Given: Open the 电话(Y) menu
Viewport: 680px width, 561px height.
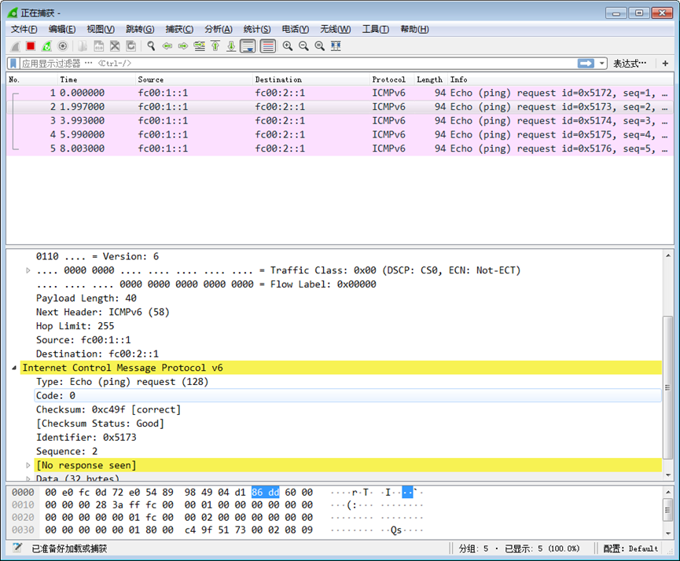Looking at the screenshot, I should point(296,29).
